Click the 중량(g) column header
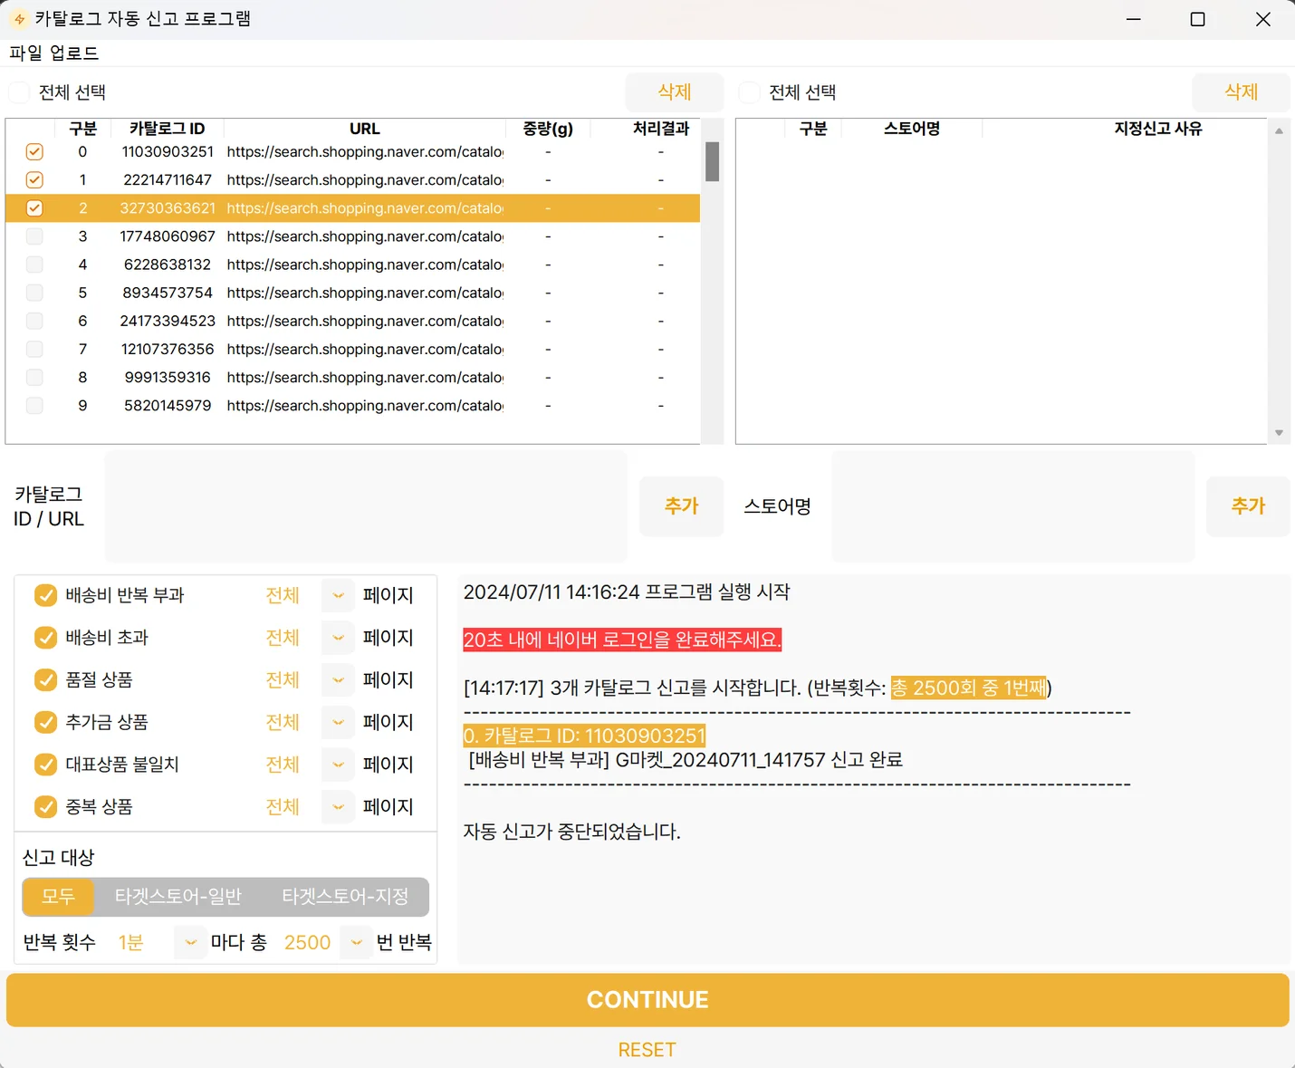 click(x=548, y=129)
